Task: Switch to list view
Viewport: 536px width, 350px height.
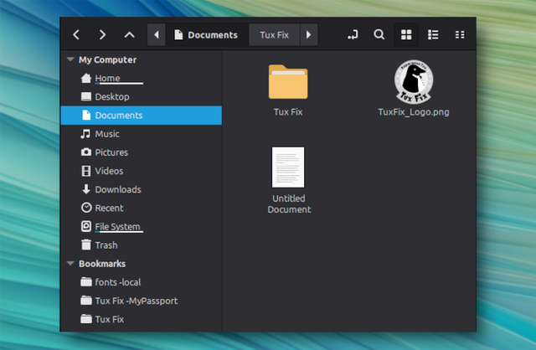Action: coord(433,34)
